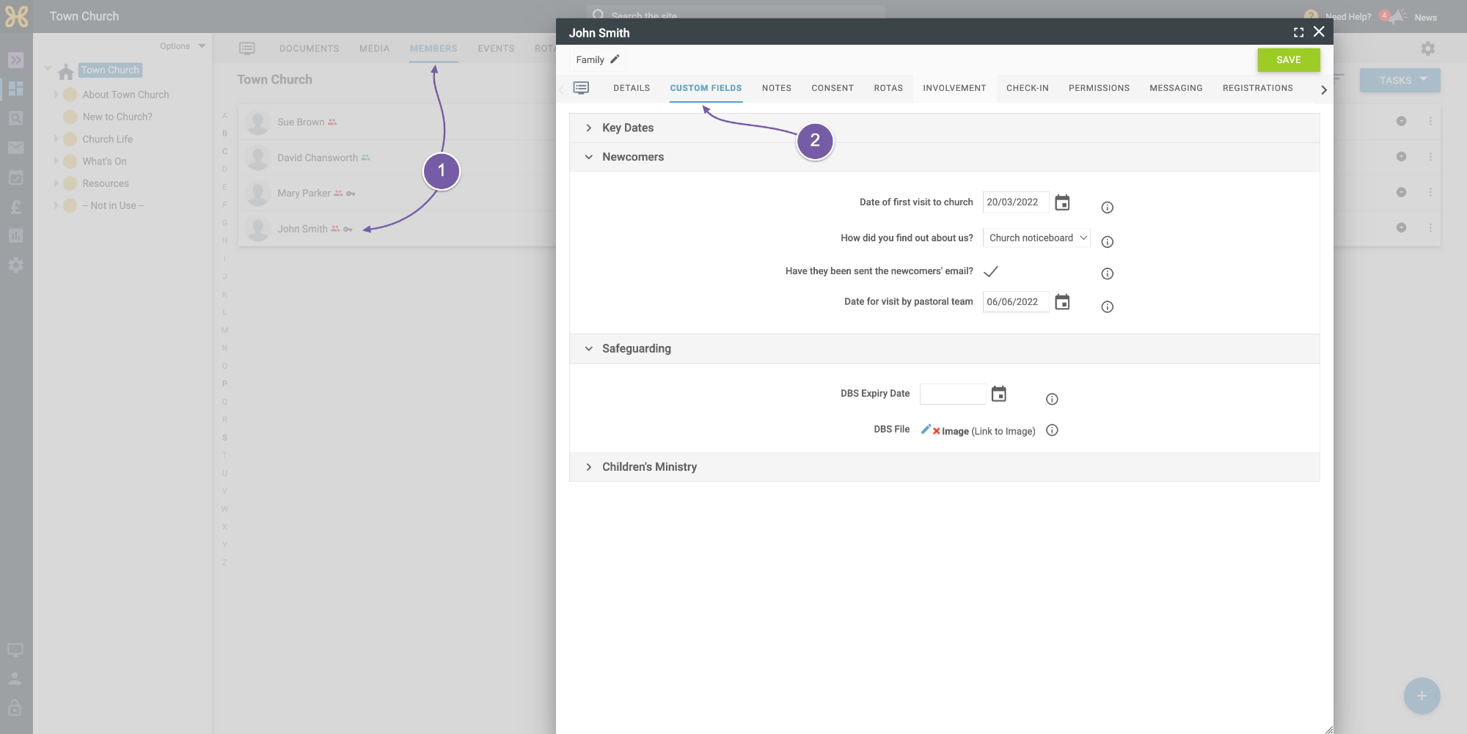Open calendar for DBS Expiry Date
This screenshot has height=734, width=1467.
coord(999,394)
